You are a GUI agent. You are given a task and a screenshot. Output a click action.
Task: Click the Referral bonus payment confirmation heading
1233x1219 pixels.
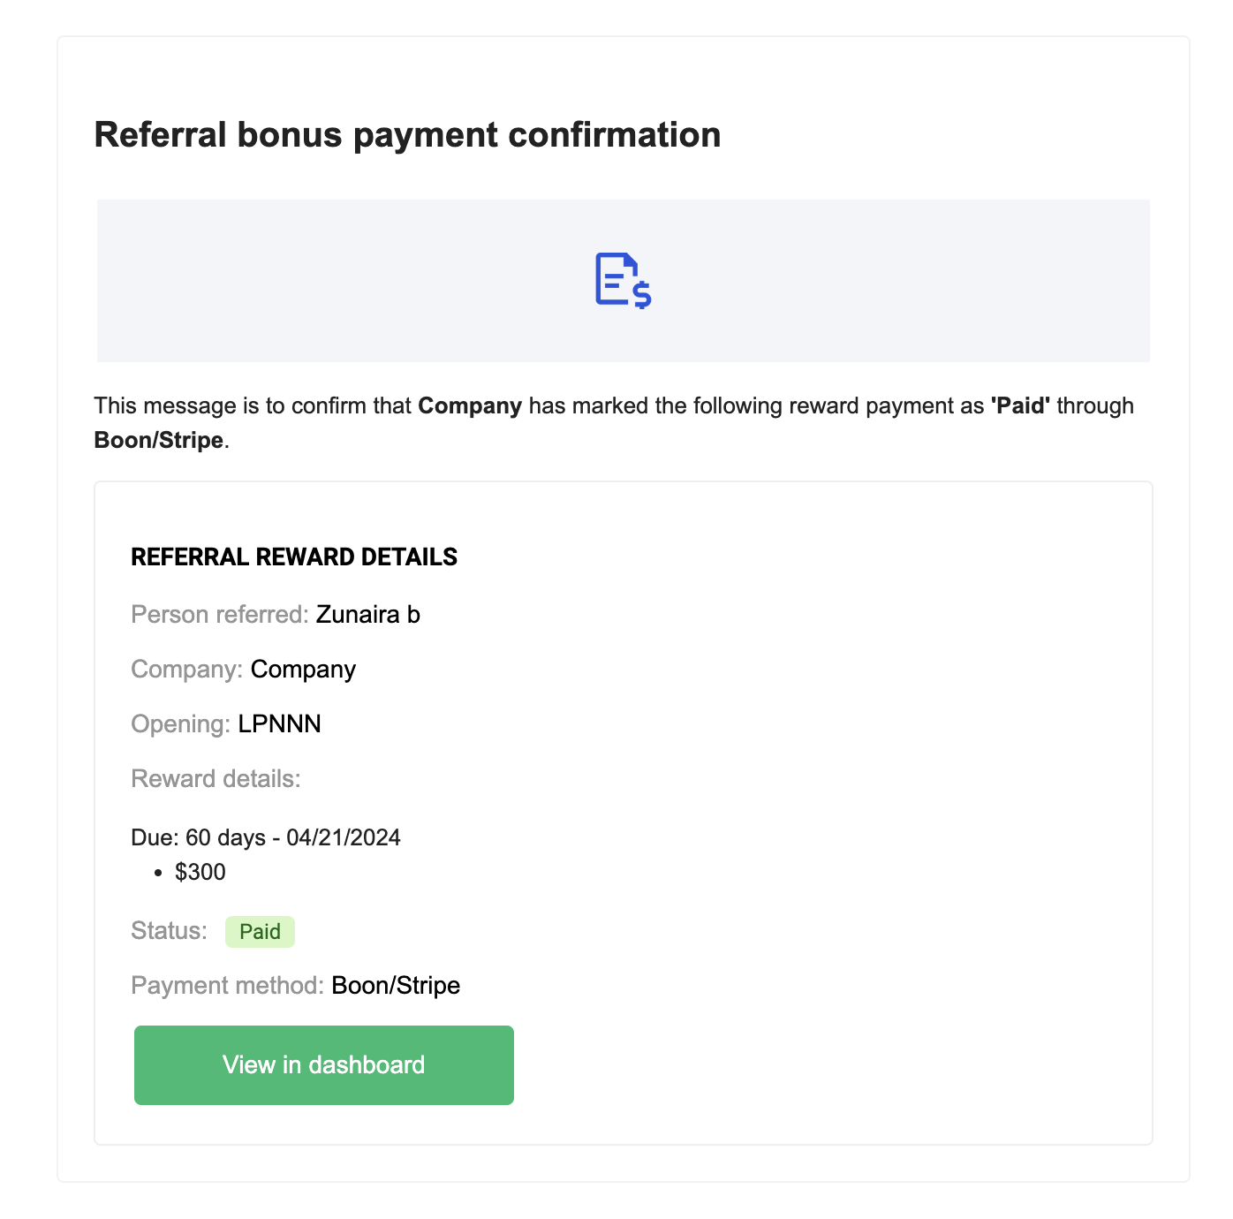pos(407,135)
